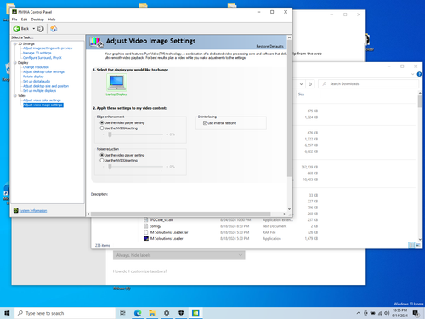Open Adjust desktop size and position

46,86
